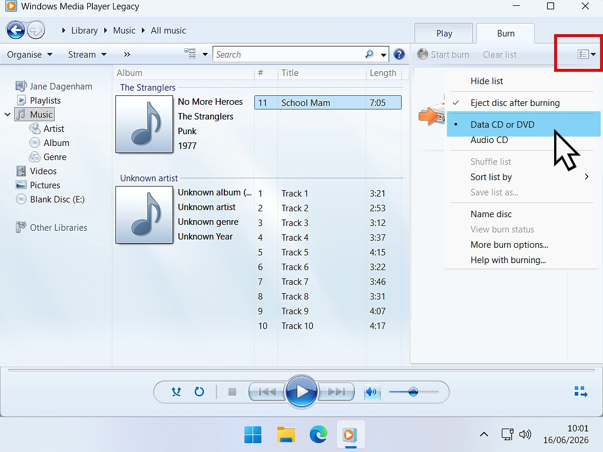Mute the sound with the speaker button
Viewport: 603px width, 452px height.
point(372,391)
